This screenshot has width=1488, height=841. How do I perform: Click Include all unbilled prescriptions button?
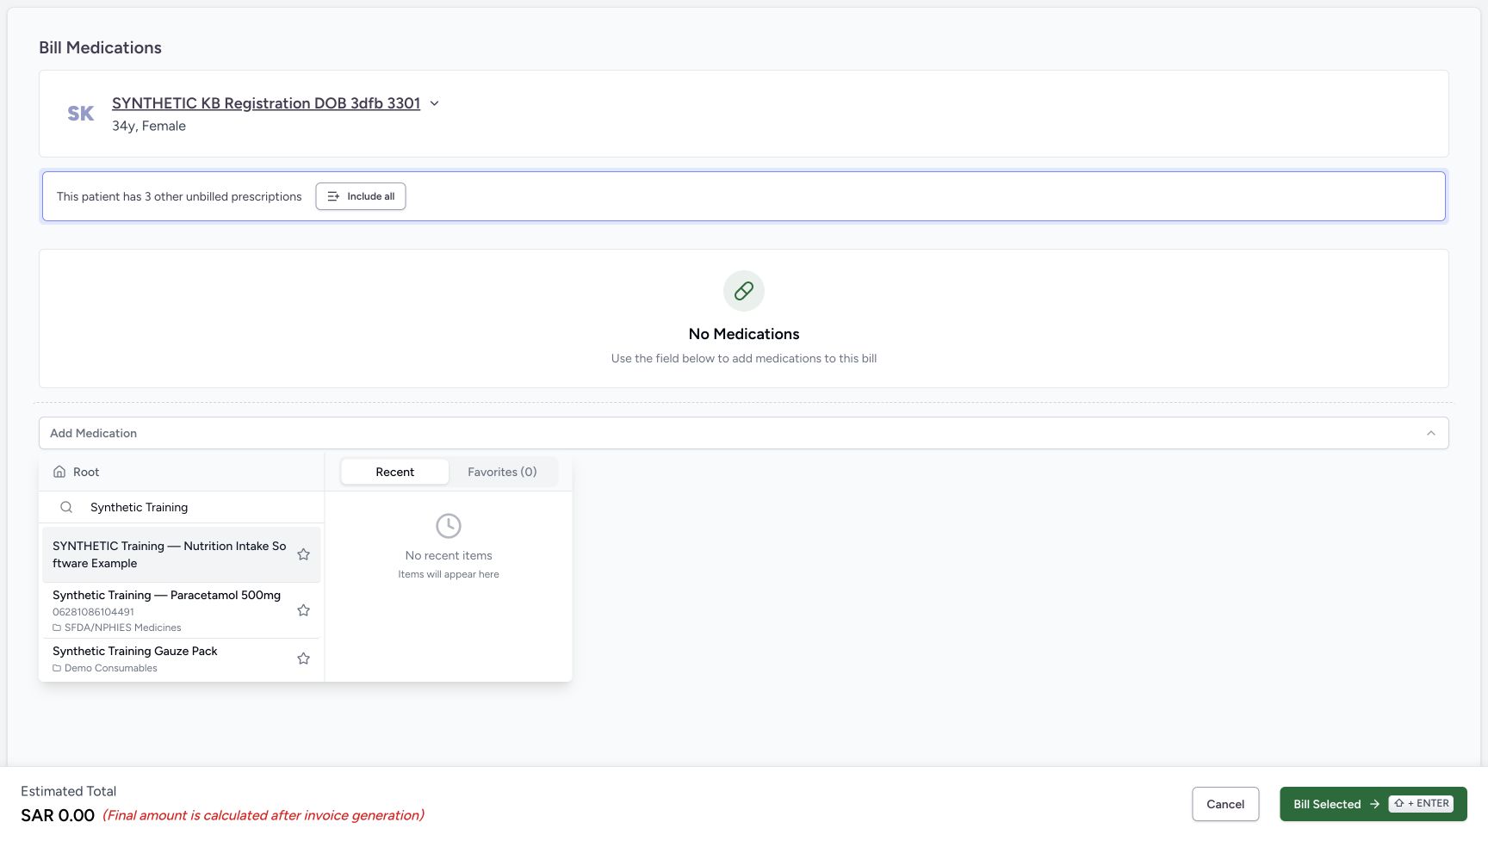361,196
